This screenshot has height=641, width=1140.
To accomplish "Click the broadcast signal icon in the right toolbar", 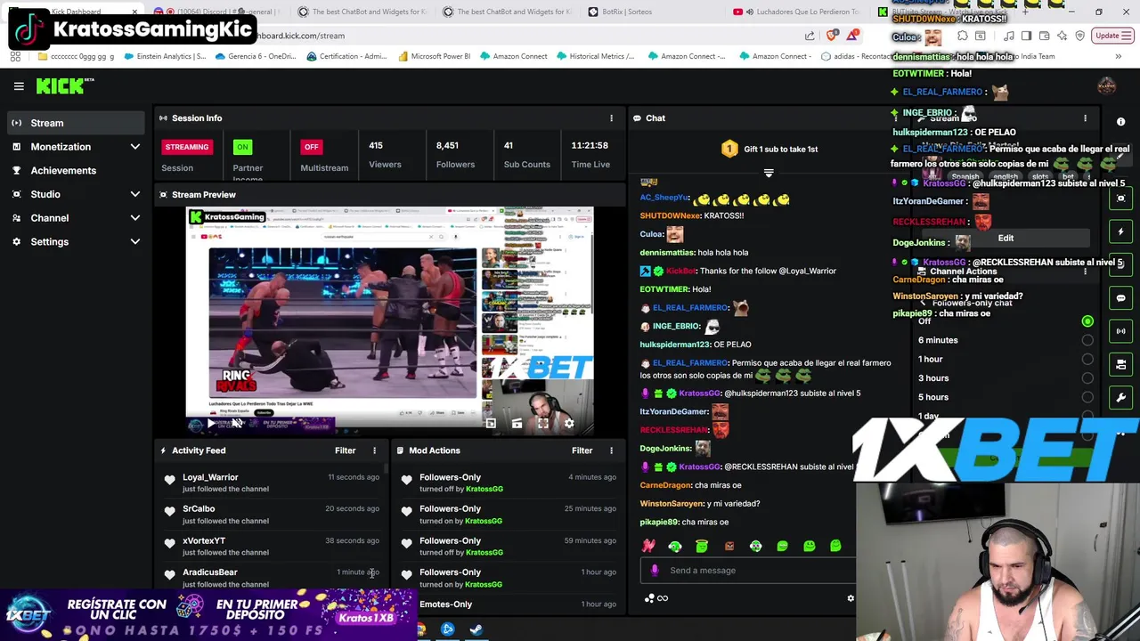I will (x=1121, y=331).
